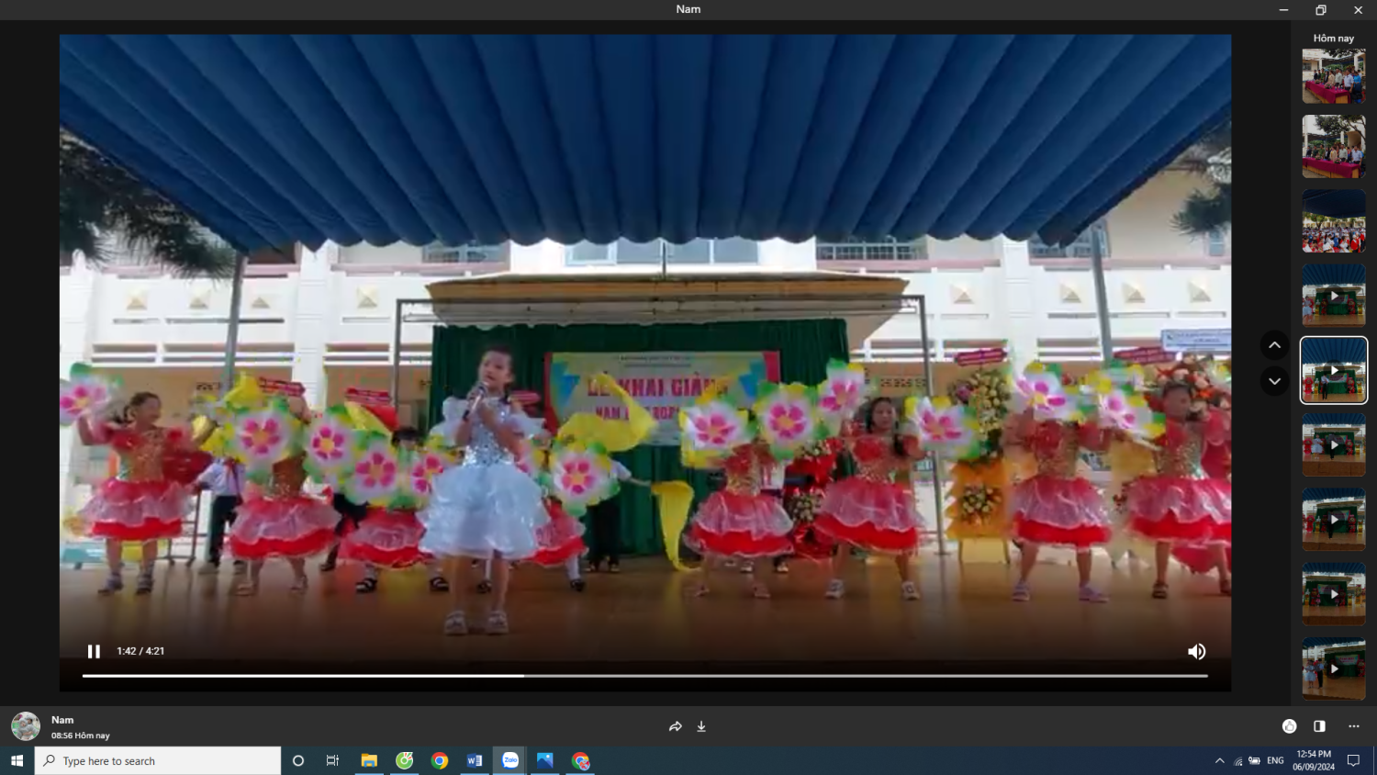Screen dimensions: 1377x775
Task: Open Task View on the taskbar
Action: point(332,760)
